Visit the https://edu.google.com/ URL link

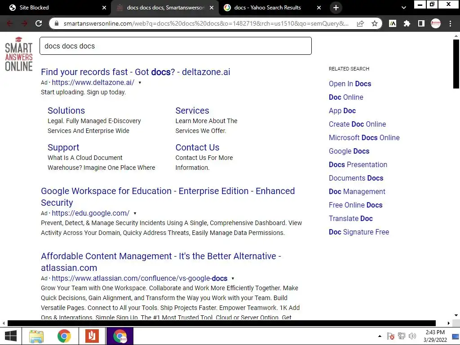[x=91, y=213]
